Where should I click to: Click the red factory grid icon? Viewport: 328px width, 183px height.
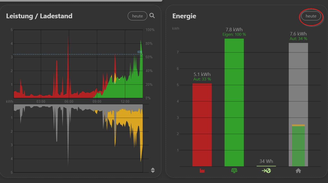tap(202, 171)
